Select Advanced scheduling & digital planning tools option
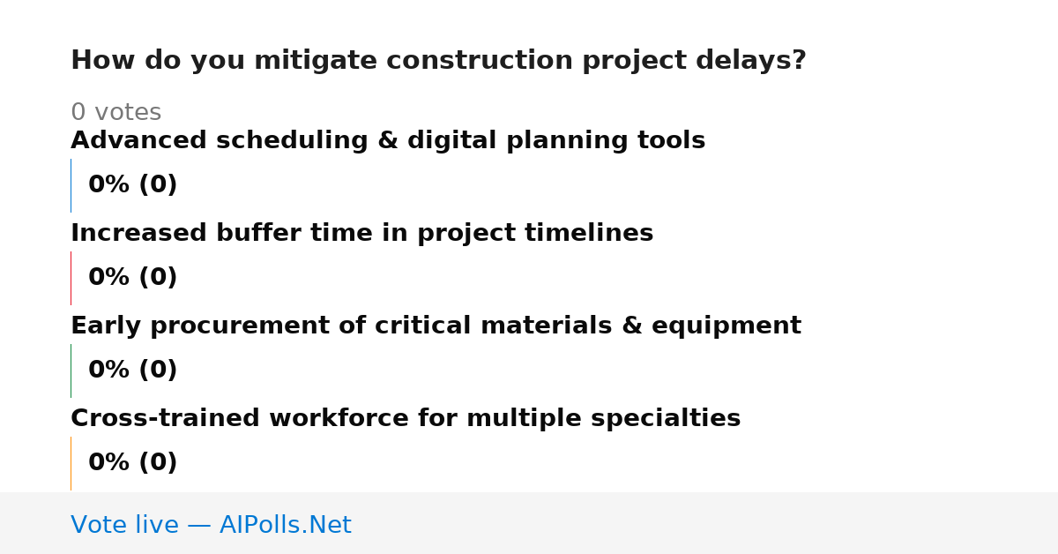Viewport: 1058px width, 554px height. [x=388, y=141]
